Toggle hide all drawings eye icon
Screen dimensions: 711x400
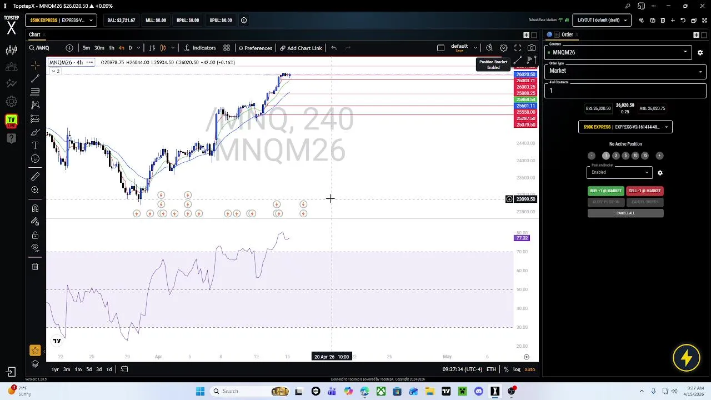click(x=35, y=248)
